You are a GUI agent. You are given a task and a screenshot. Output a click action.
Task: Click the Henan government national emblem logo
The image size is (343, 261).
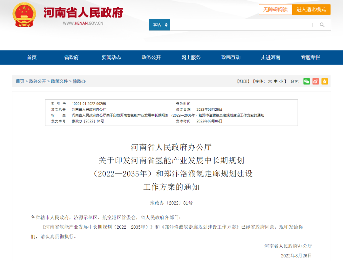click(24, 15)
